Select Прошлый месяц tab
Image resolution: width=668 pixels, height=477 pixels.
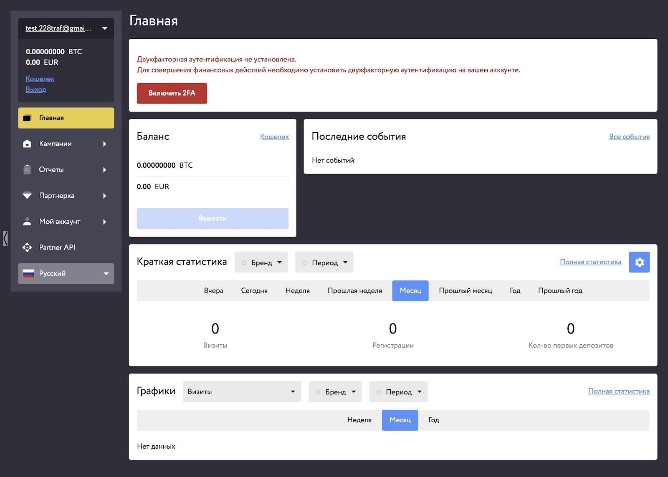[x=466, y=291]
